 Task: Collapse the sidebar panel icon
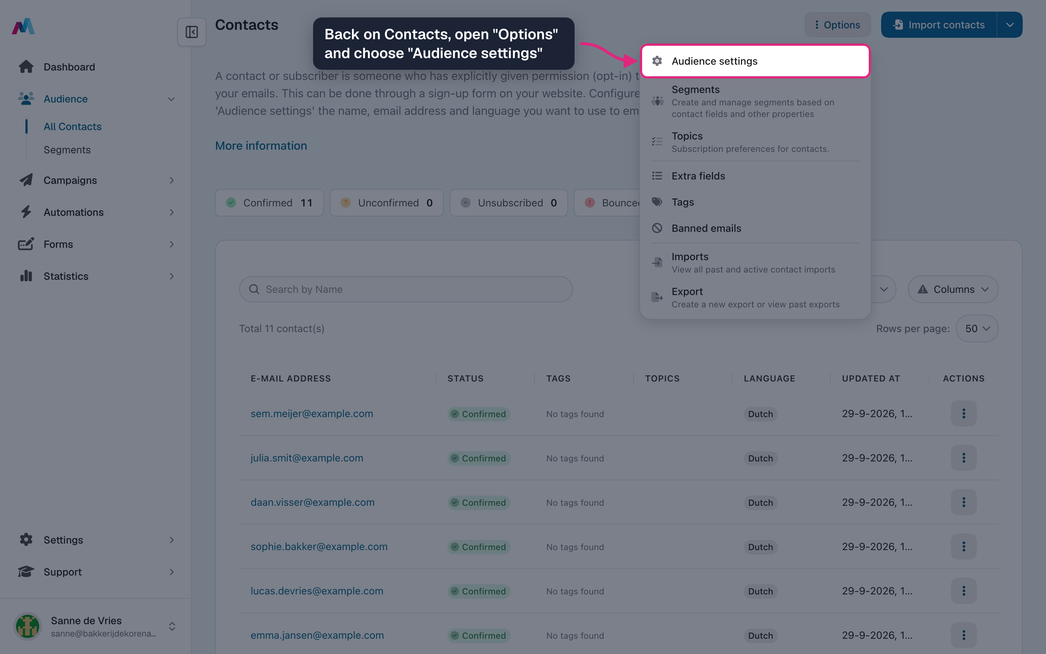pyautogui.click(x=191, y=32)
